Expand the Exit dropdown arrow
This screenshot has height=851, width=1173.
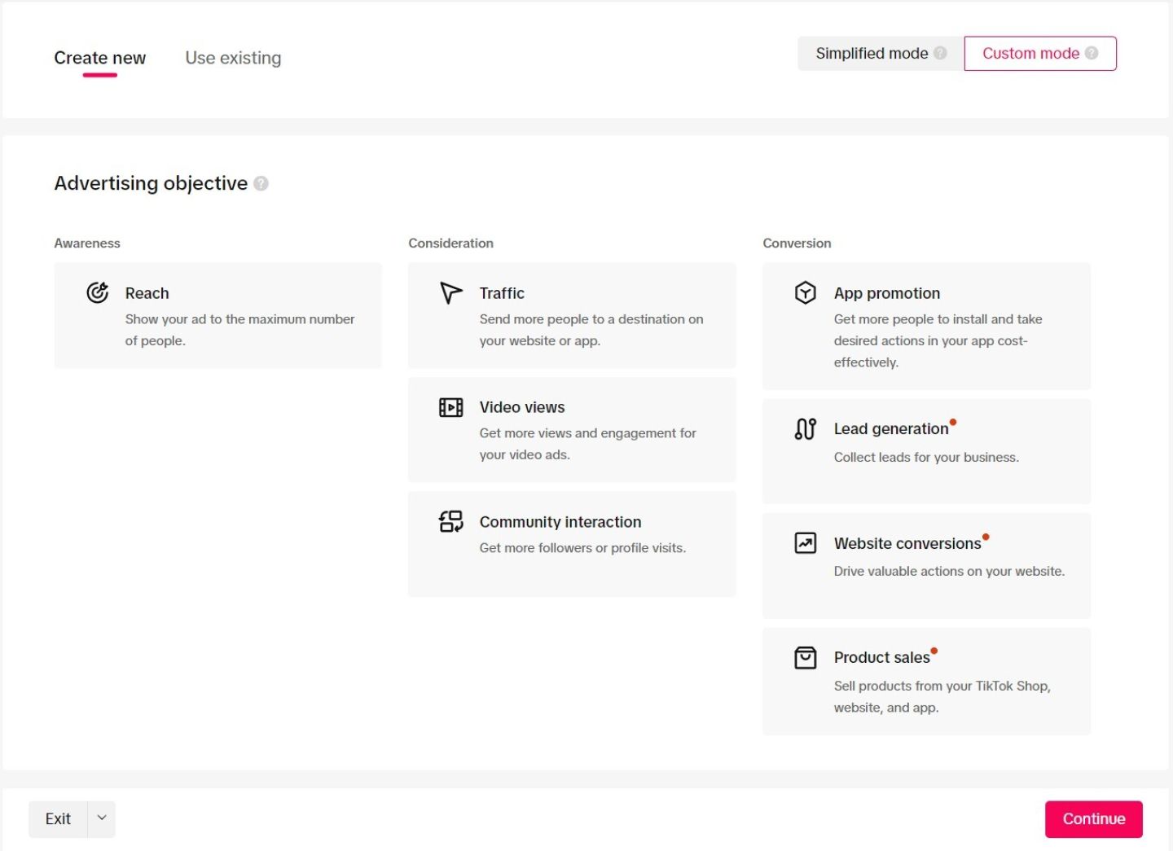102,818
